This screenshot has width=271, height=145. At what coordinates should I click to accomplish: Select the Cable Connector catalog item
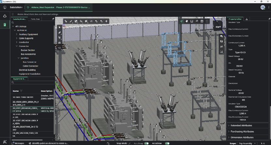(30, 66)
